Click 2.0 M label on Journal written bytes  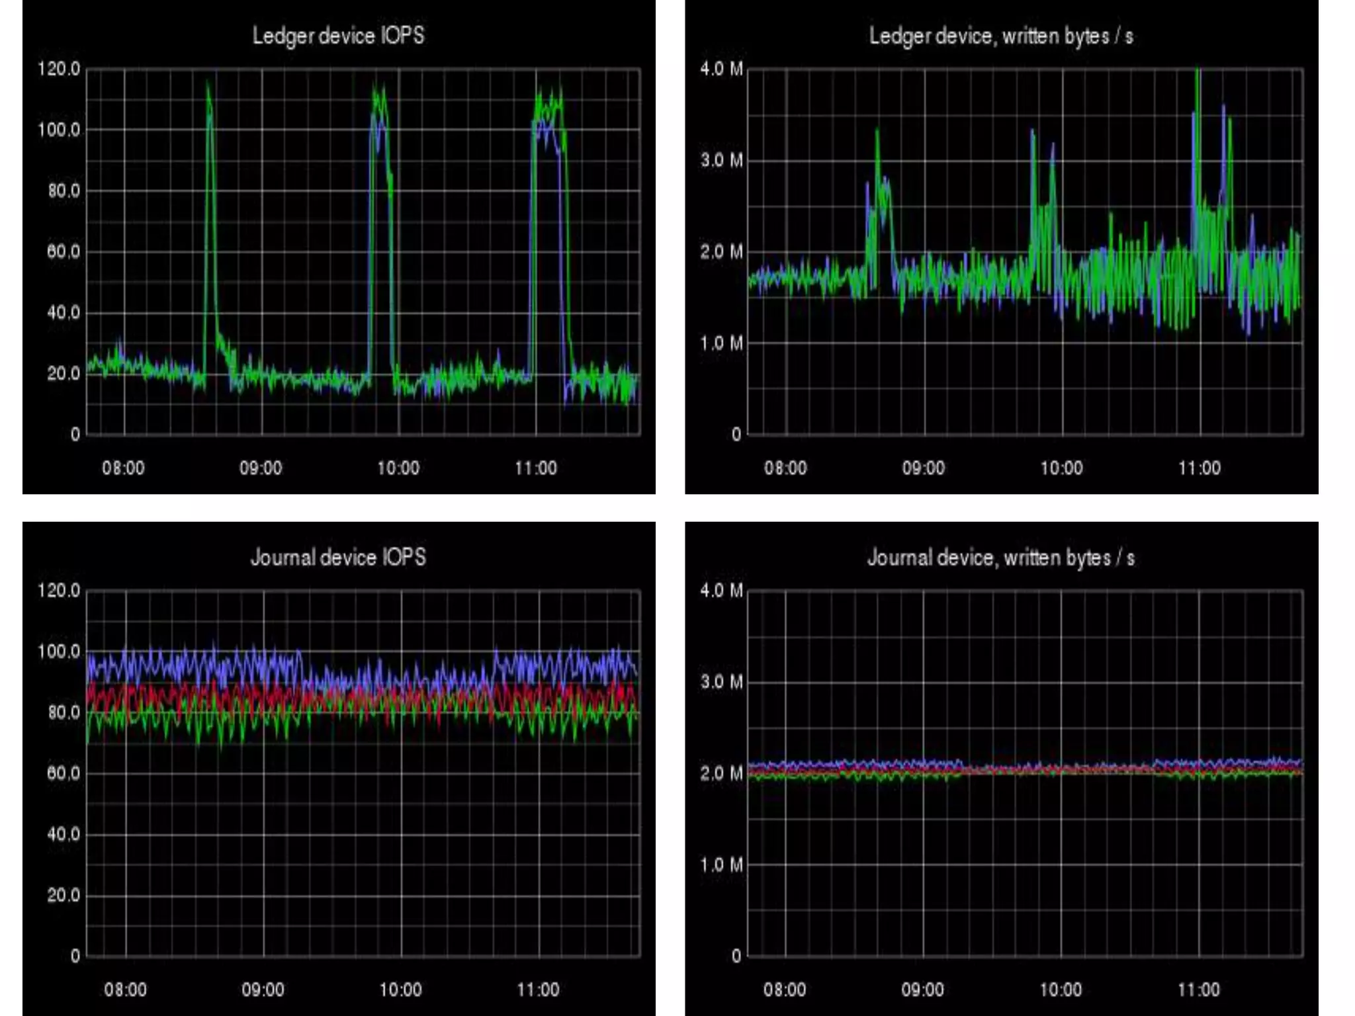[x=721, y=773]
